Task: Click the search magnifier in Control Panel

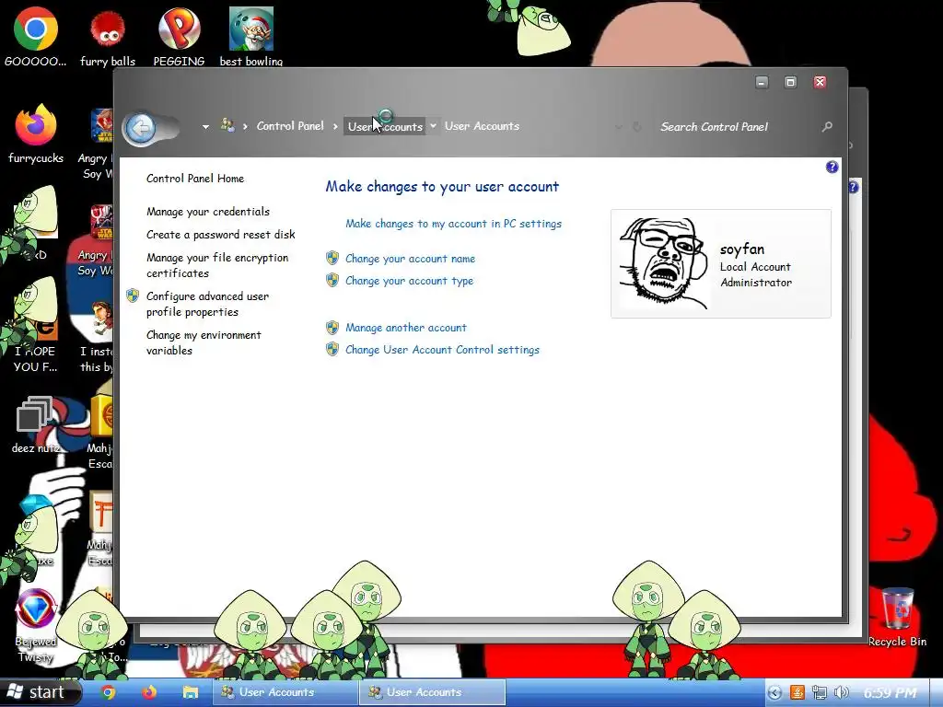Action: [x=828, y=126]
